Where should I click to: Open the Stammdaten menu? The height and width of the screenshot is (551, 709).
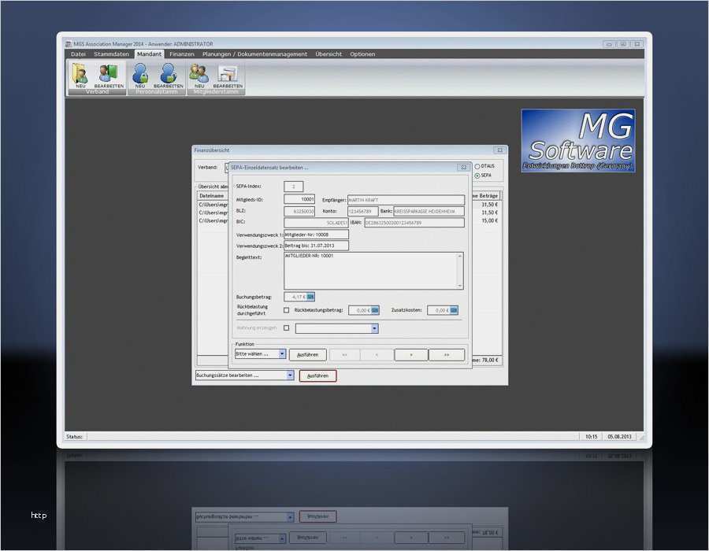point(111,54)
